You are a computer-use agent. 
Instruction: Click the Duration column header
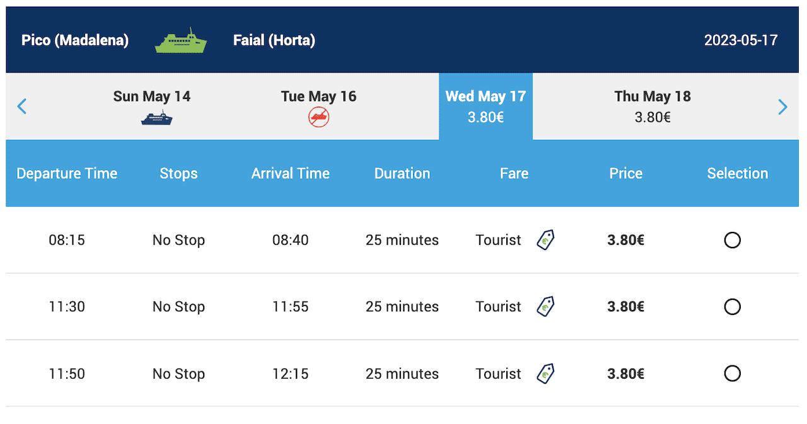tap(402, 174)
